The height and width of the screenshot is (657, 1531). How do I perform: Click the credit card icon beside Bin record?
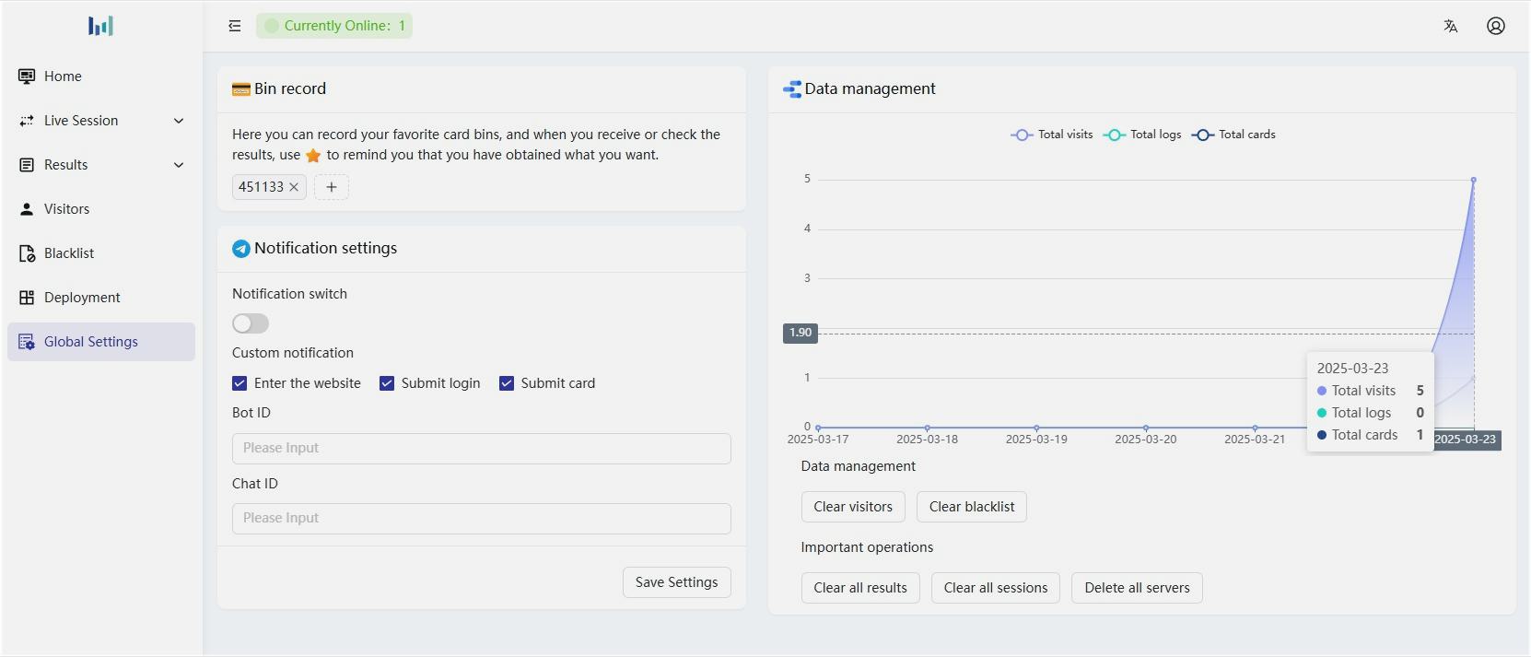241,89
